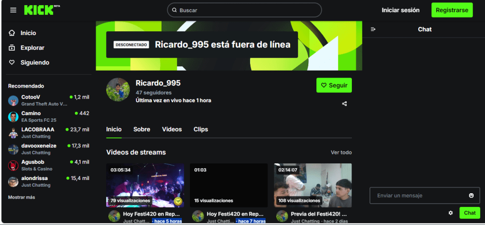Open chat settings gear icon
This screenshot has width=485, height=225.
(451, 213)
